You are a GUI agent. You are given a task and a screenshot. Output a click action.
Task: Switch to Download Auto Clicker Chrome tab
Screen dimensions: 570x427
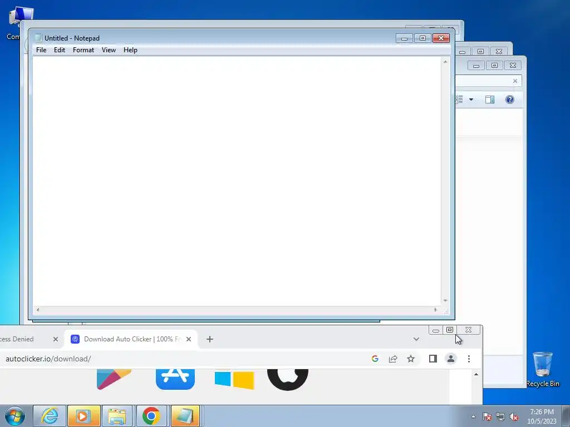[x=131, y=339]
